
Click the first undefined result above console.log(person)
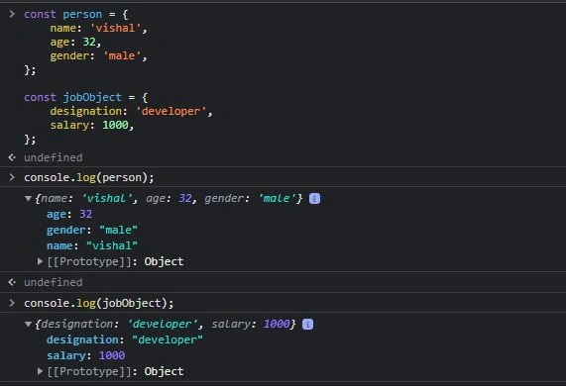[54, 157]
